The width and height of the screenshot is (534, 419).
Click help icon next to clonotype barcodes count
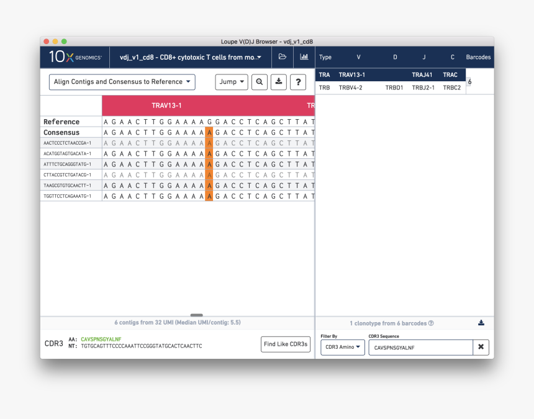(431, 323)
